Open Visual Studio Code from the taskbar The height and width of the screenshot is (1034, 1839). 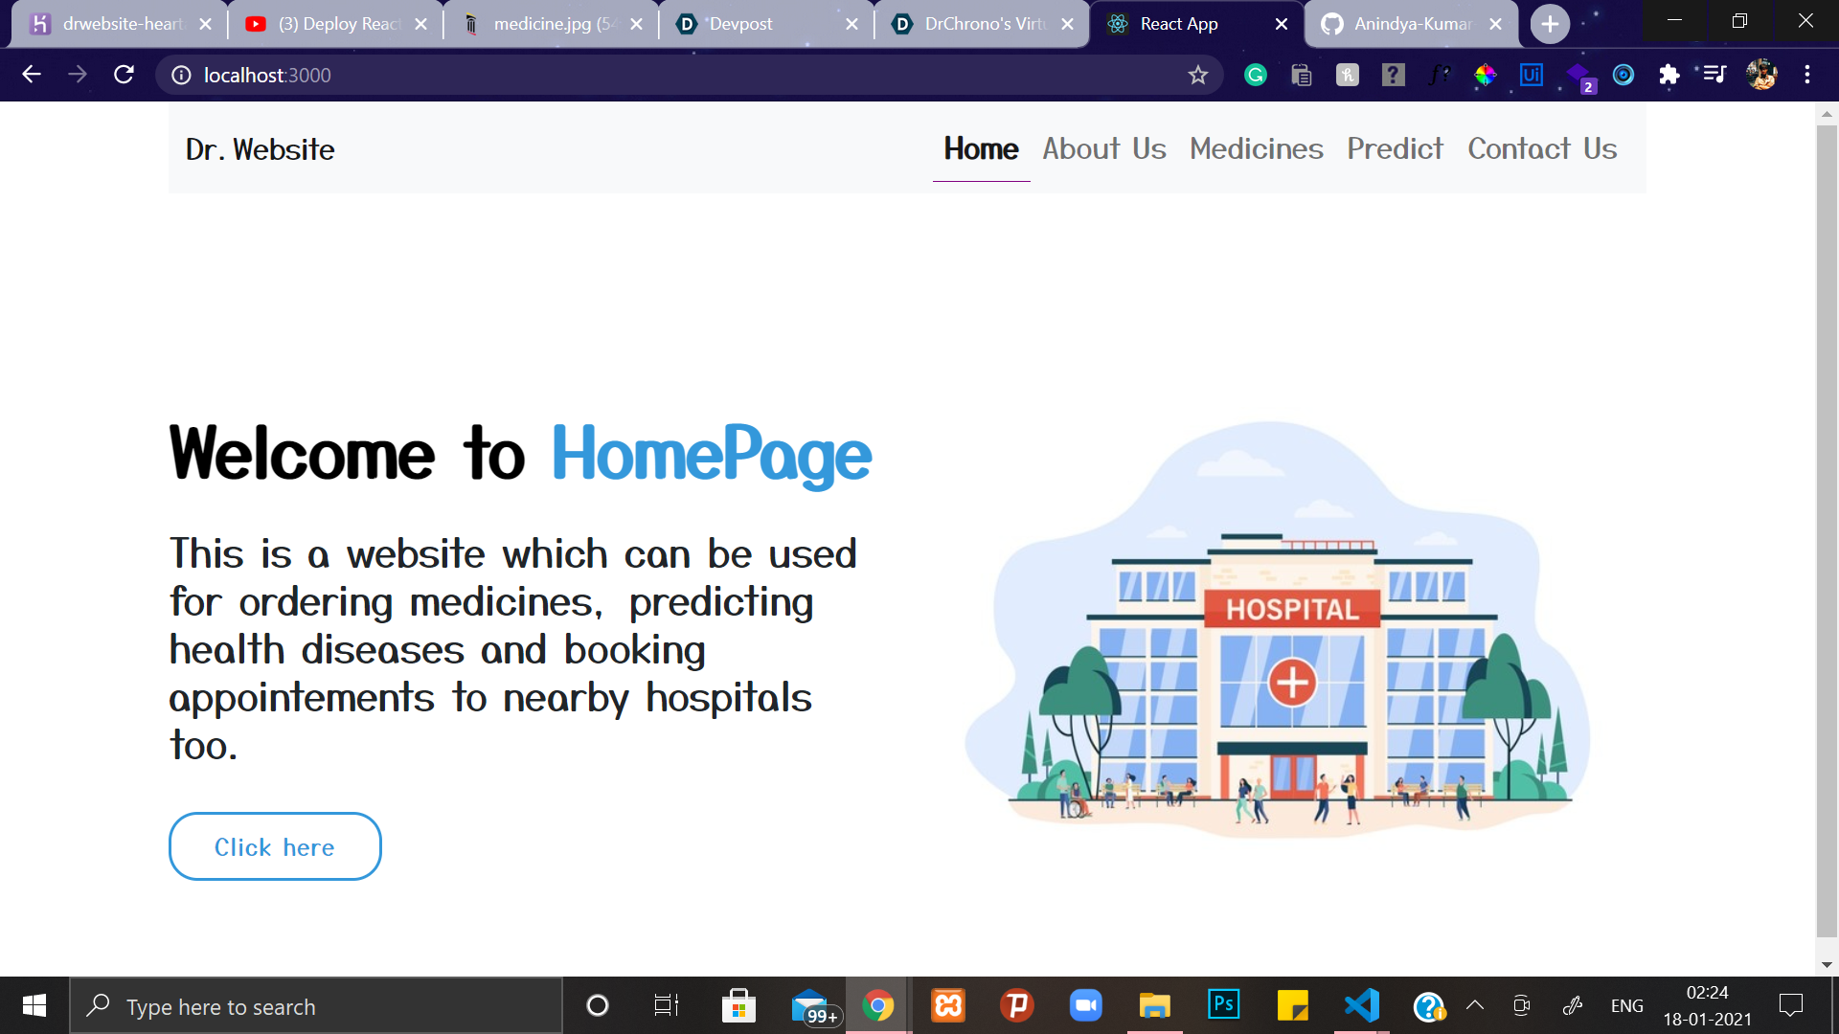coord(1361,1005)
